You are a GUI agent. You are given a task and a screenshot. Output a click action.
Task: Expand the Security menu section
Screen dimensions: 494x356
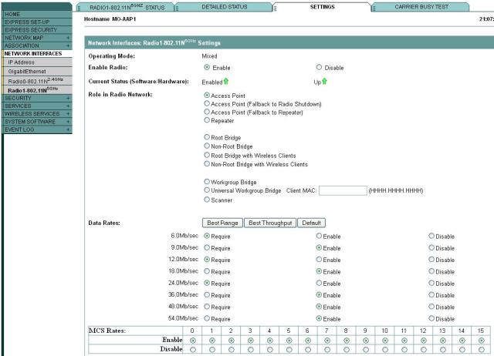pyautogui.click(x=68, y=98)
